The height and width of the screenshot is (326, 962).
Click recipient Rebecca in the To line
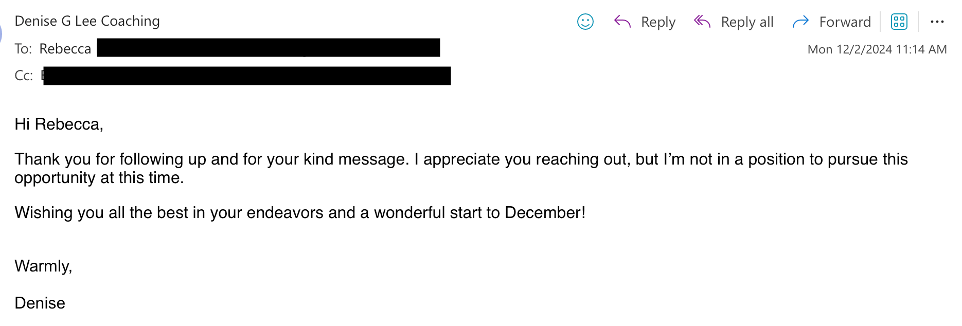(65, 49)
